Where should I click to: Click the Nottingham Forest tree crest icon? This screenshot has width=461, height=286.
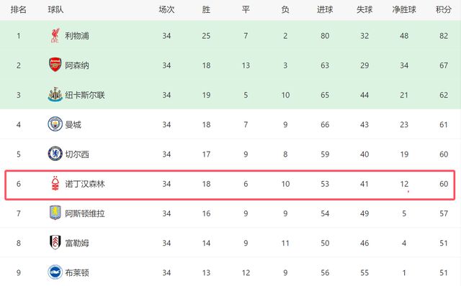tap(55, 184)
